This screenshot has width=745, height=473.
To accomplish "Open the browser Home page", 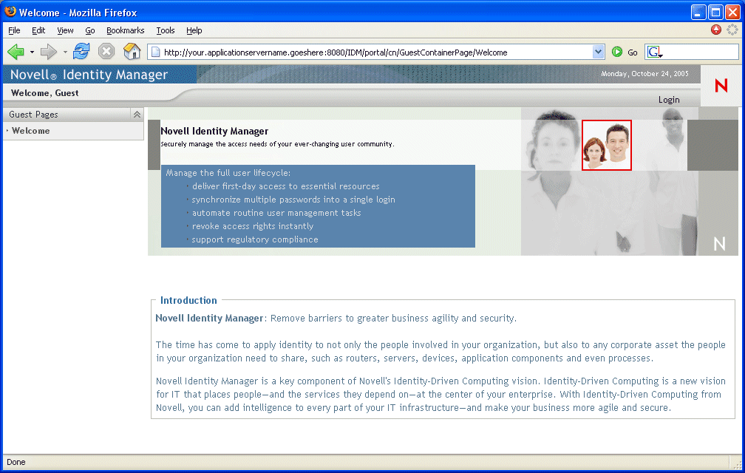I will [132, 51].
